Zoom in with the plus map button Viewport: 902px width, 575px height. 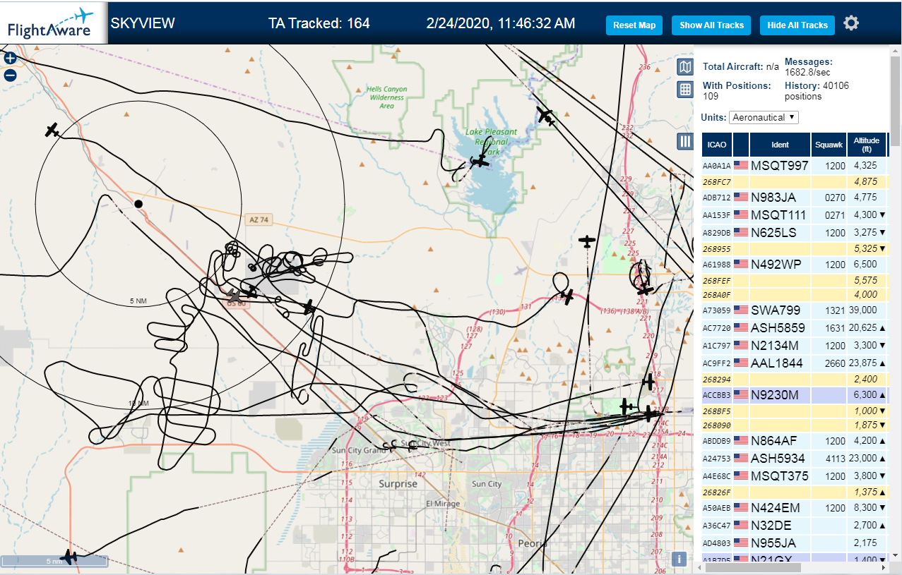tap(10, 59)
